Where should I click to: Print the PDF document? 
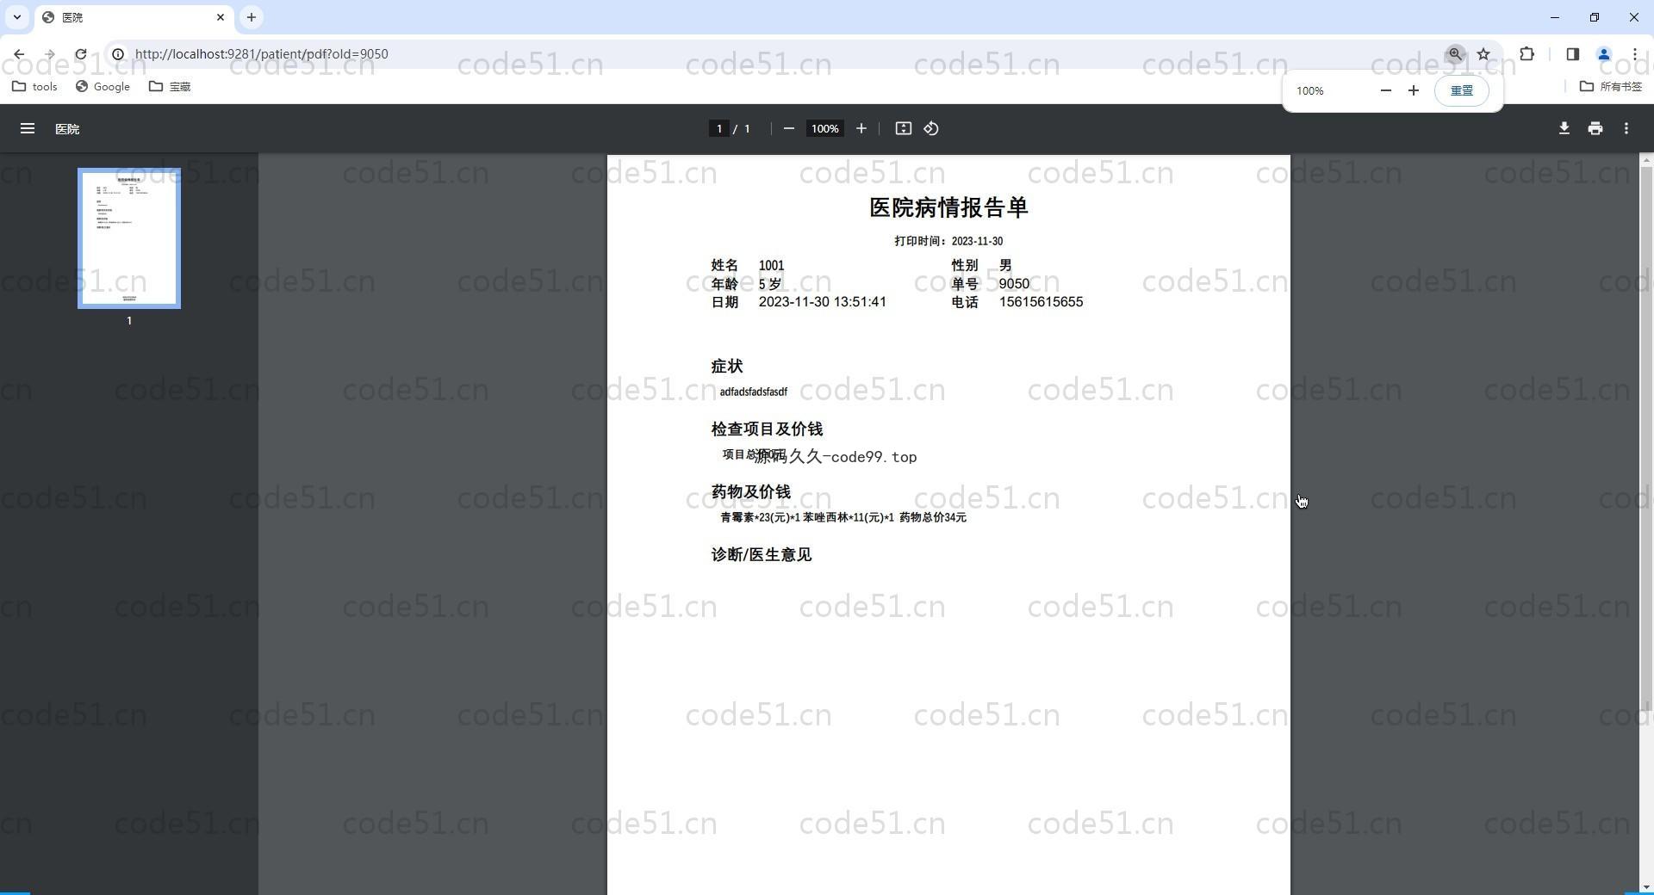tap(1595, 128)
